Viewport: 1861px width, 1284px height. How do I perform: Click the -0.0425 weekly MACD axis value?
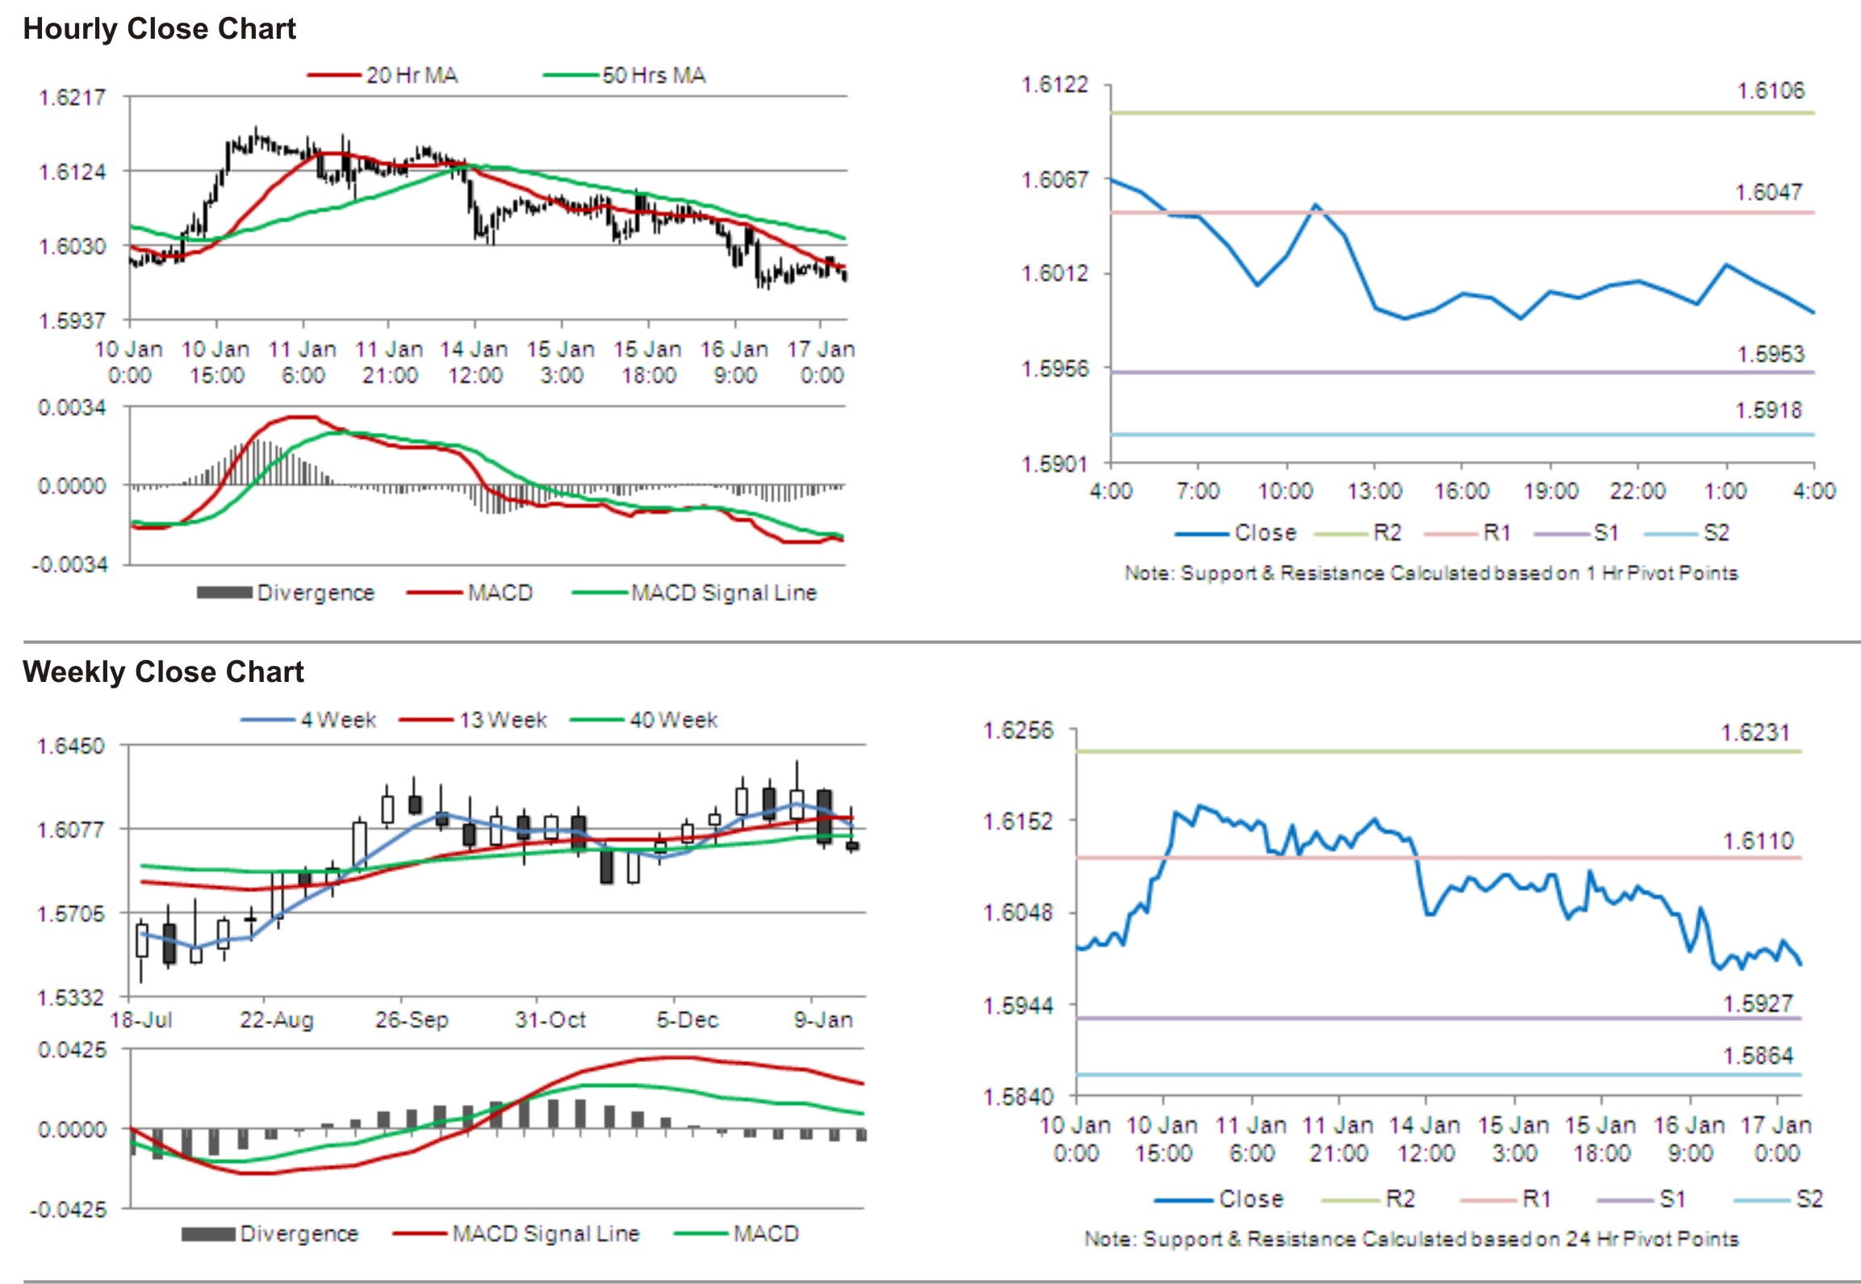[69, 1210]
